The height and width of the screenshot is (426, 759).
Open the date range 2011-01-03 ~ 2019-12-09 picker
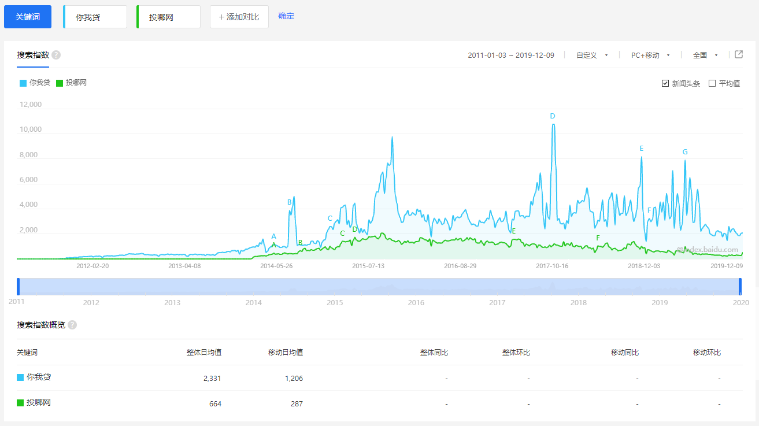tap(511, 55)
